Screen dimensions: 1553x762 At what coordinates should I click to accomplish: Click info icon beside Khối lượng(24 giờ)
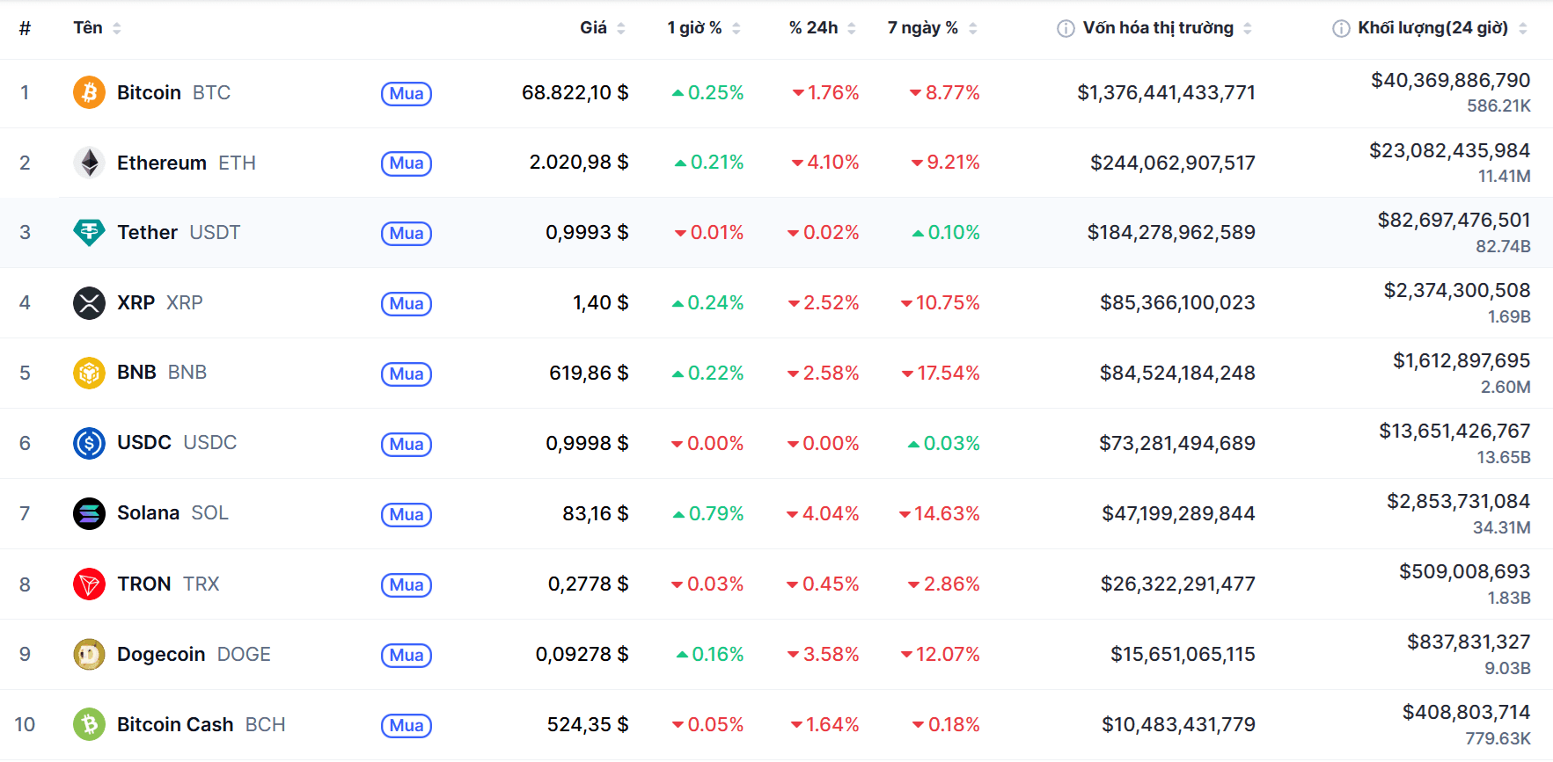pyautogui.click(x=1341, y=29)
